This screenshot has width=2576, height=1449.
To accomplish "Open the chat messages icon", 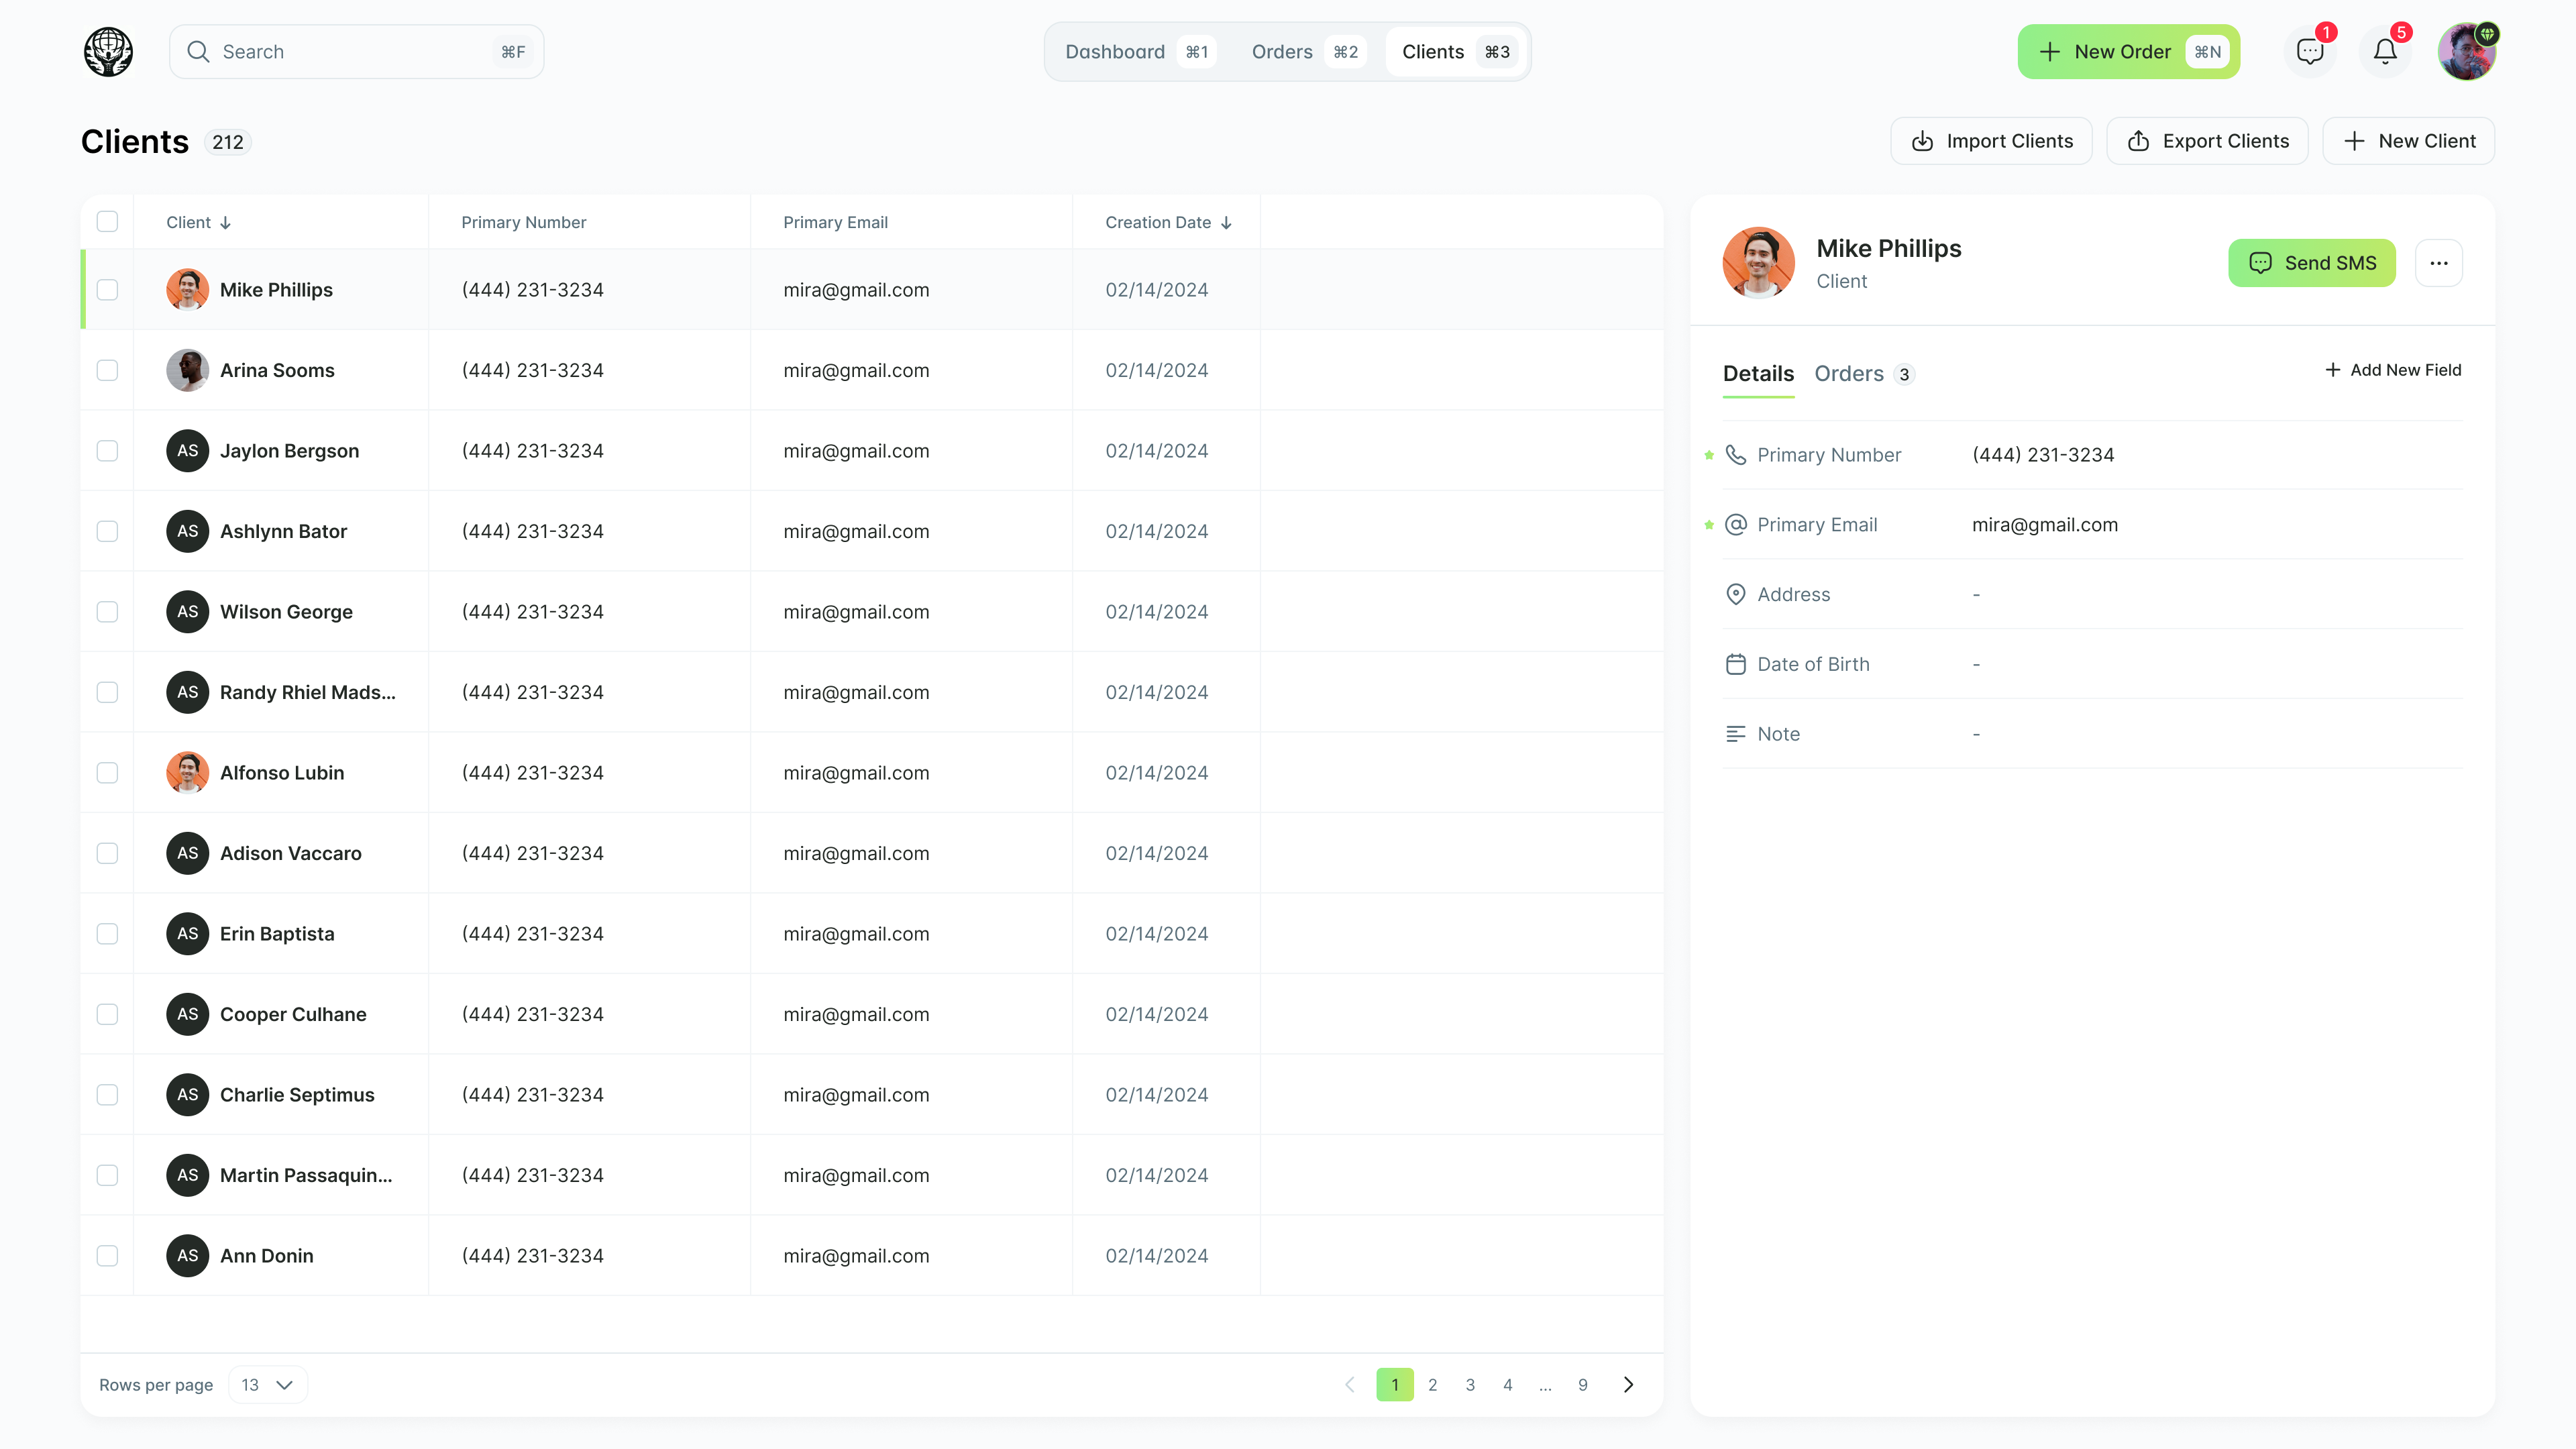I will 2309,52.
